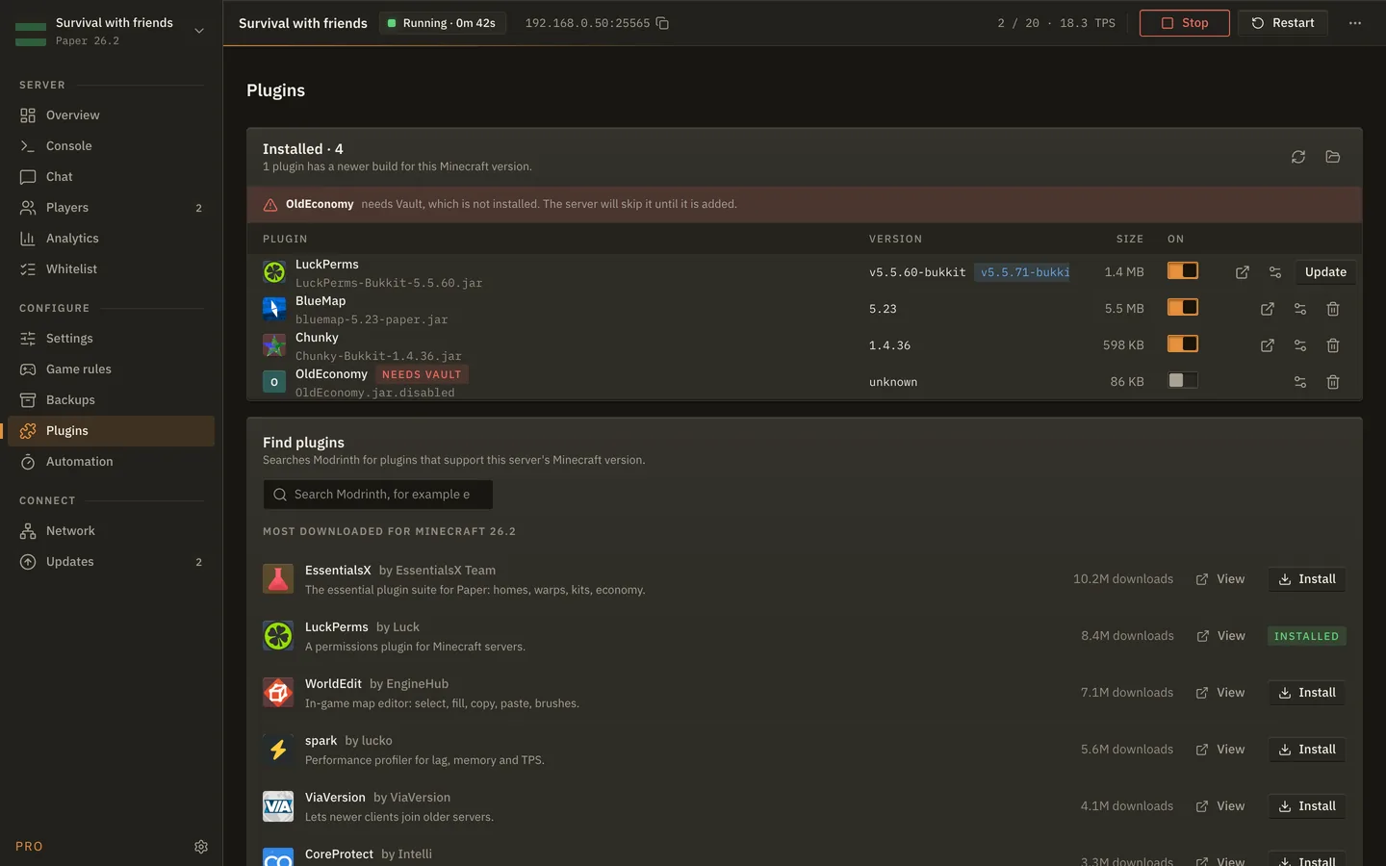
Task: Install the WorldEdit plugin
Action: (1307, 693)
